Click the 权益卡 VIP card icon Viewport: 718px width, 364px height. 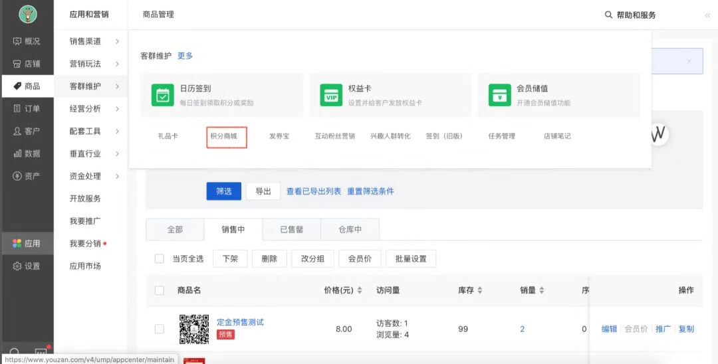pos(331,95)
